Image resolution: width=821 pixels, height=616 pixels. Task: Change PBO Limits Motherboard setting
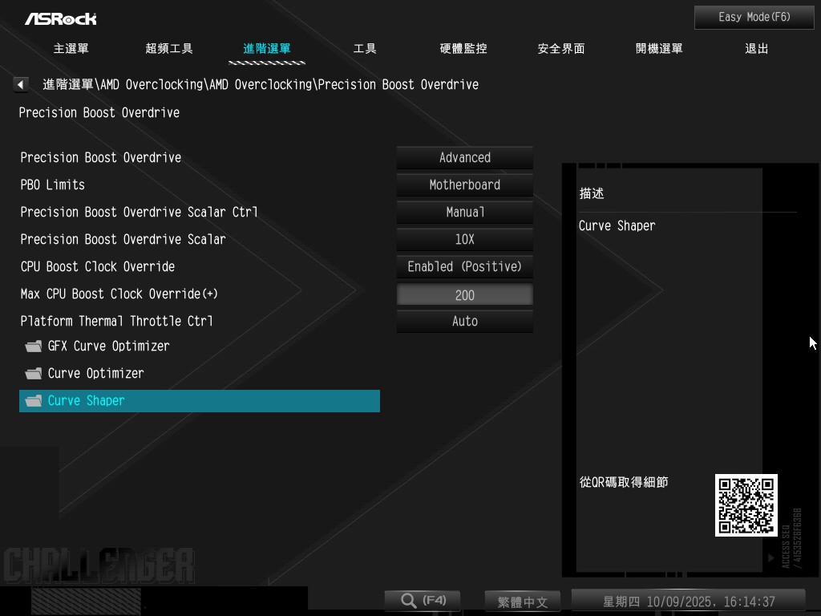(x=464, y=185)
